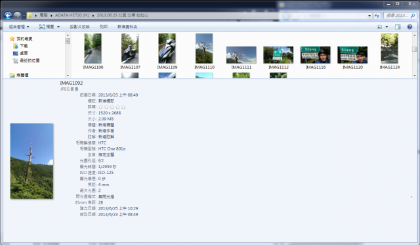Select 媒體櫃 libraries in the sidebar
Viewport: 420px width, 245px height.
pyautogui.click(x=22, y=76)
